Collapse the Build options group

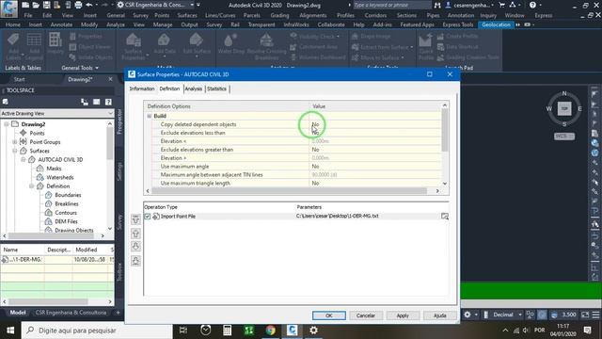[150, 116]
